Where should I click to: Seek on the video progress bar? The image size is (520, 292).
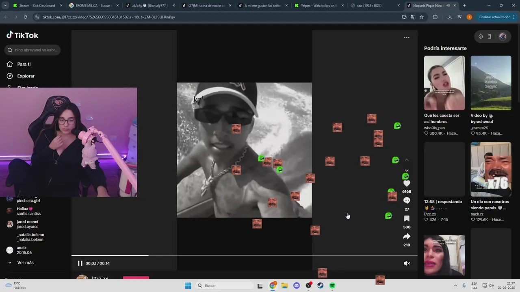point(245,255)
